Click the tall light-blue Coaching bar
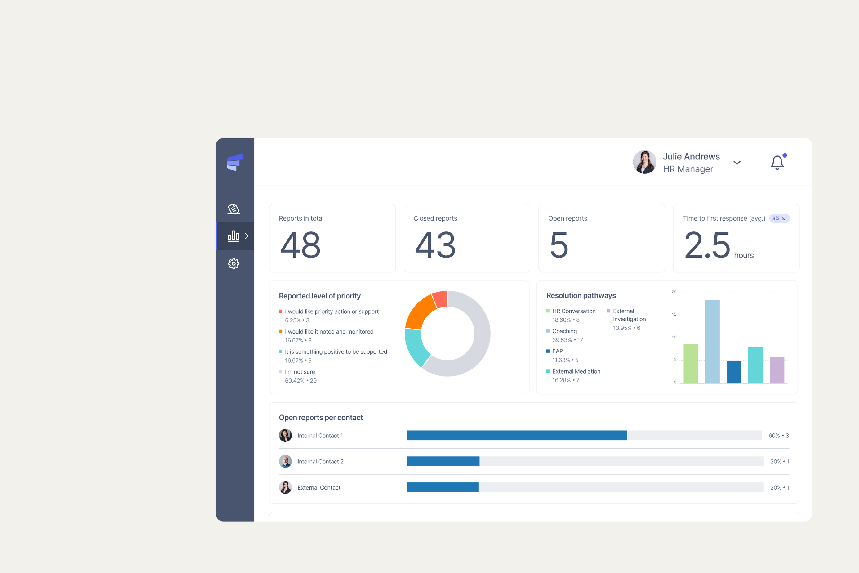The height and width of the screenshot is (573, 859). click(712, 342)
